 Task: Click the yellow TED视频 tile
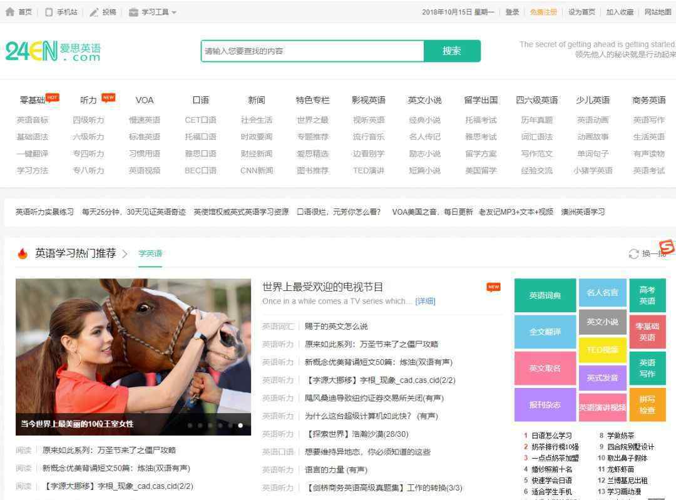(602, 350)
